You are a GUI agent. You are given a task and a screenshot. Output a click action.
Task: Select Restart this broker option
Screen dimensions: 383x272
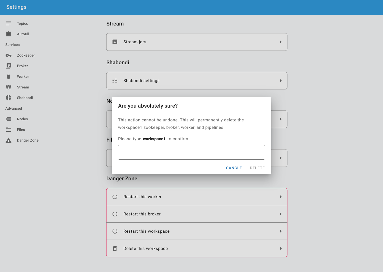197,214
